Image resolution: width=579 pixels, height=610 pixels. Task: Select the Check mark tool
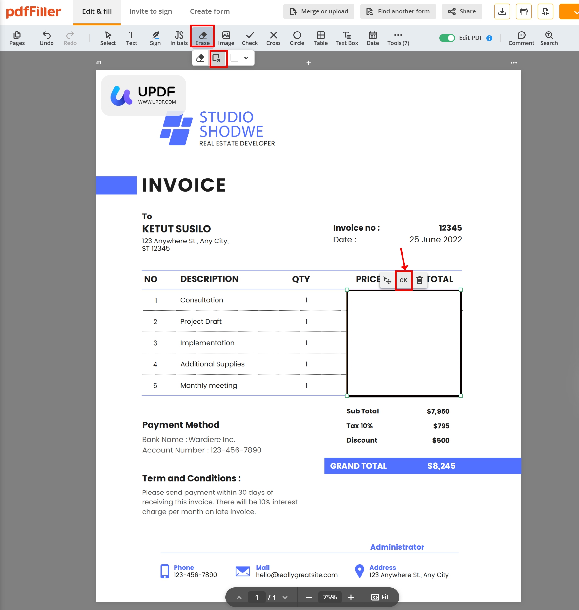coord(250,38)
